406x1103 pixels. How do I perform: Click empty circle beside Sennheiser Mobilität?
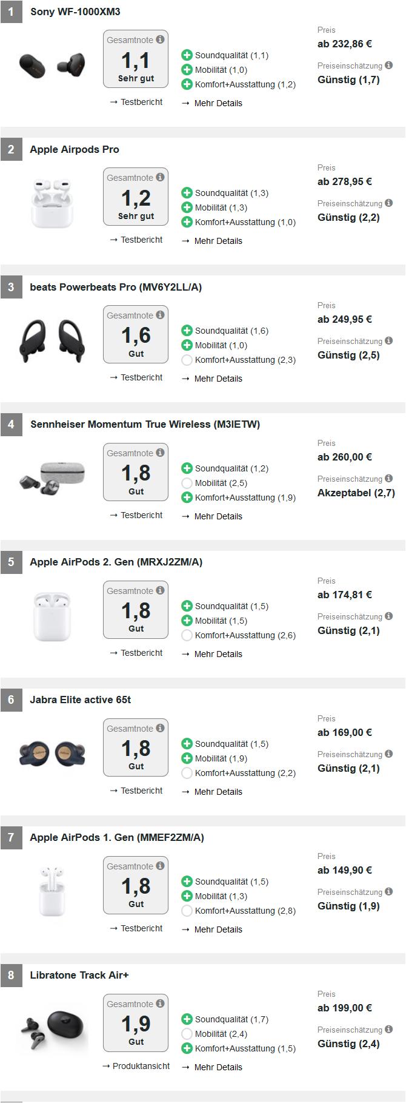[x=187, y=483]
